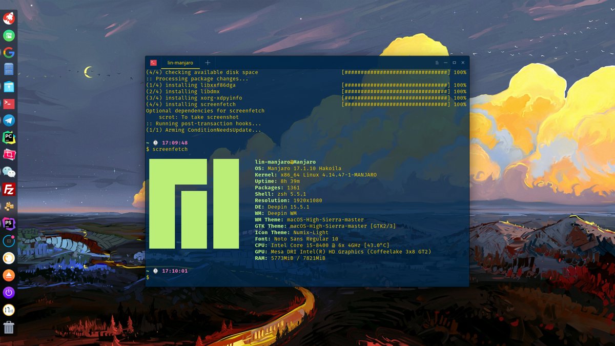Click the 'Packages: 1361' line
Screen dimensions: 615x346
pyautogui.click(x=277, y=188)
